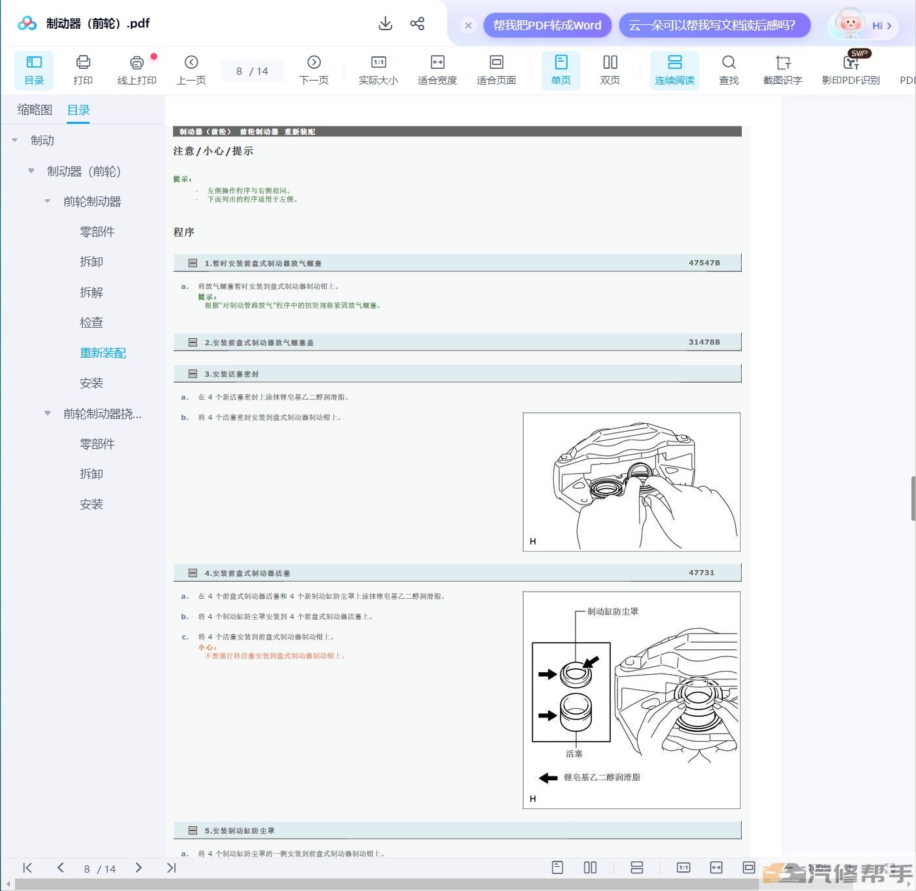Click the page number field in toolbar
The width and height of the screenshot is (916, 891).
(x=252, y=71)
